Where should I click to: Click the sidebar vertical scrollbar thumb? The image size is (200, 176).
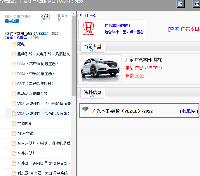(74, 56)
